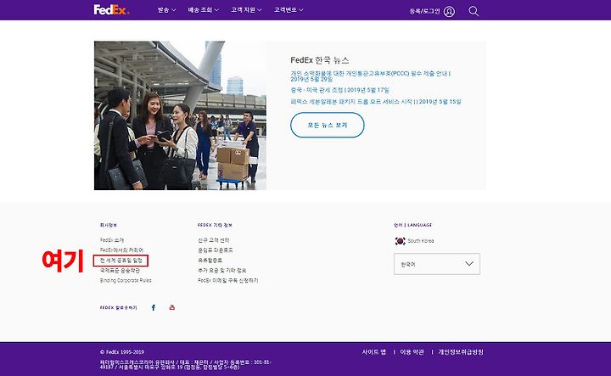Open the 중국-미국 관세 조정 news link

click(x=339, y=90)
